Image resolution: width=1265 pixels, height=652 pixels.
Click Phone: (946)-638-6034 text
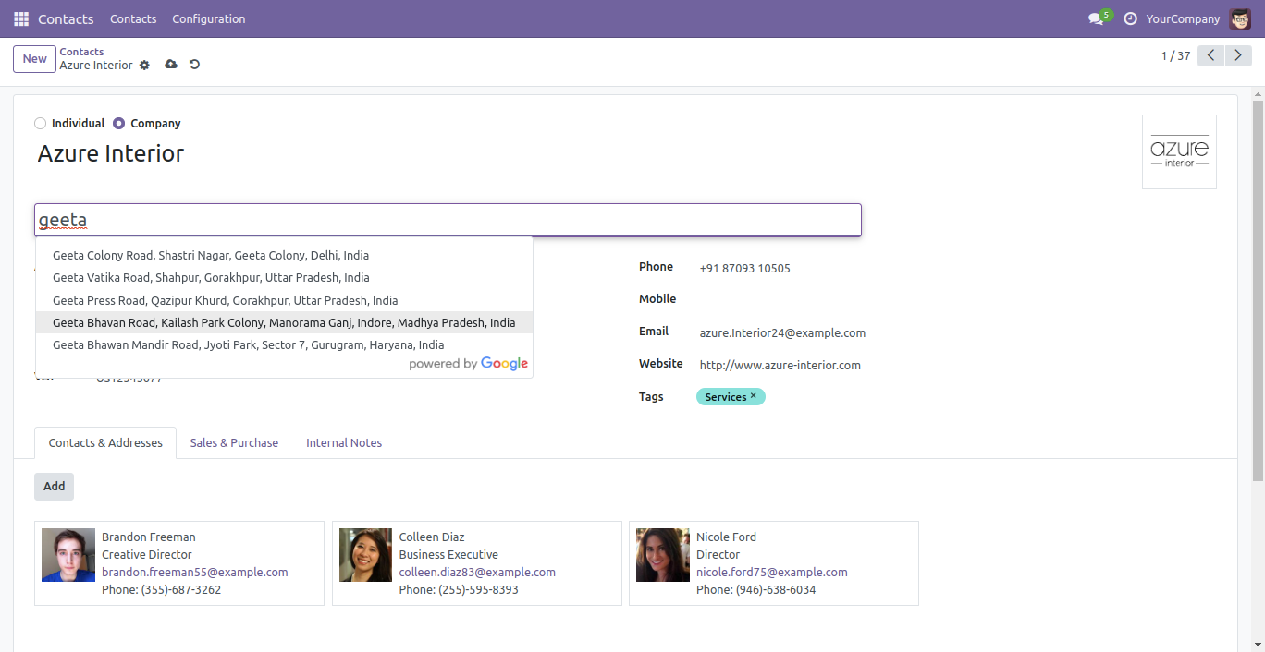pos(756,589)
